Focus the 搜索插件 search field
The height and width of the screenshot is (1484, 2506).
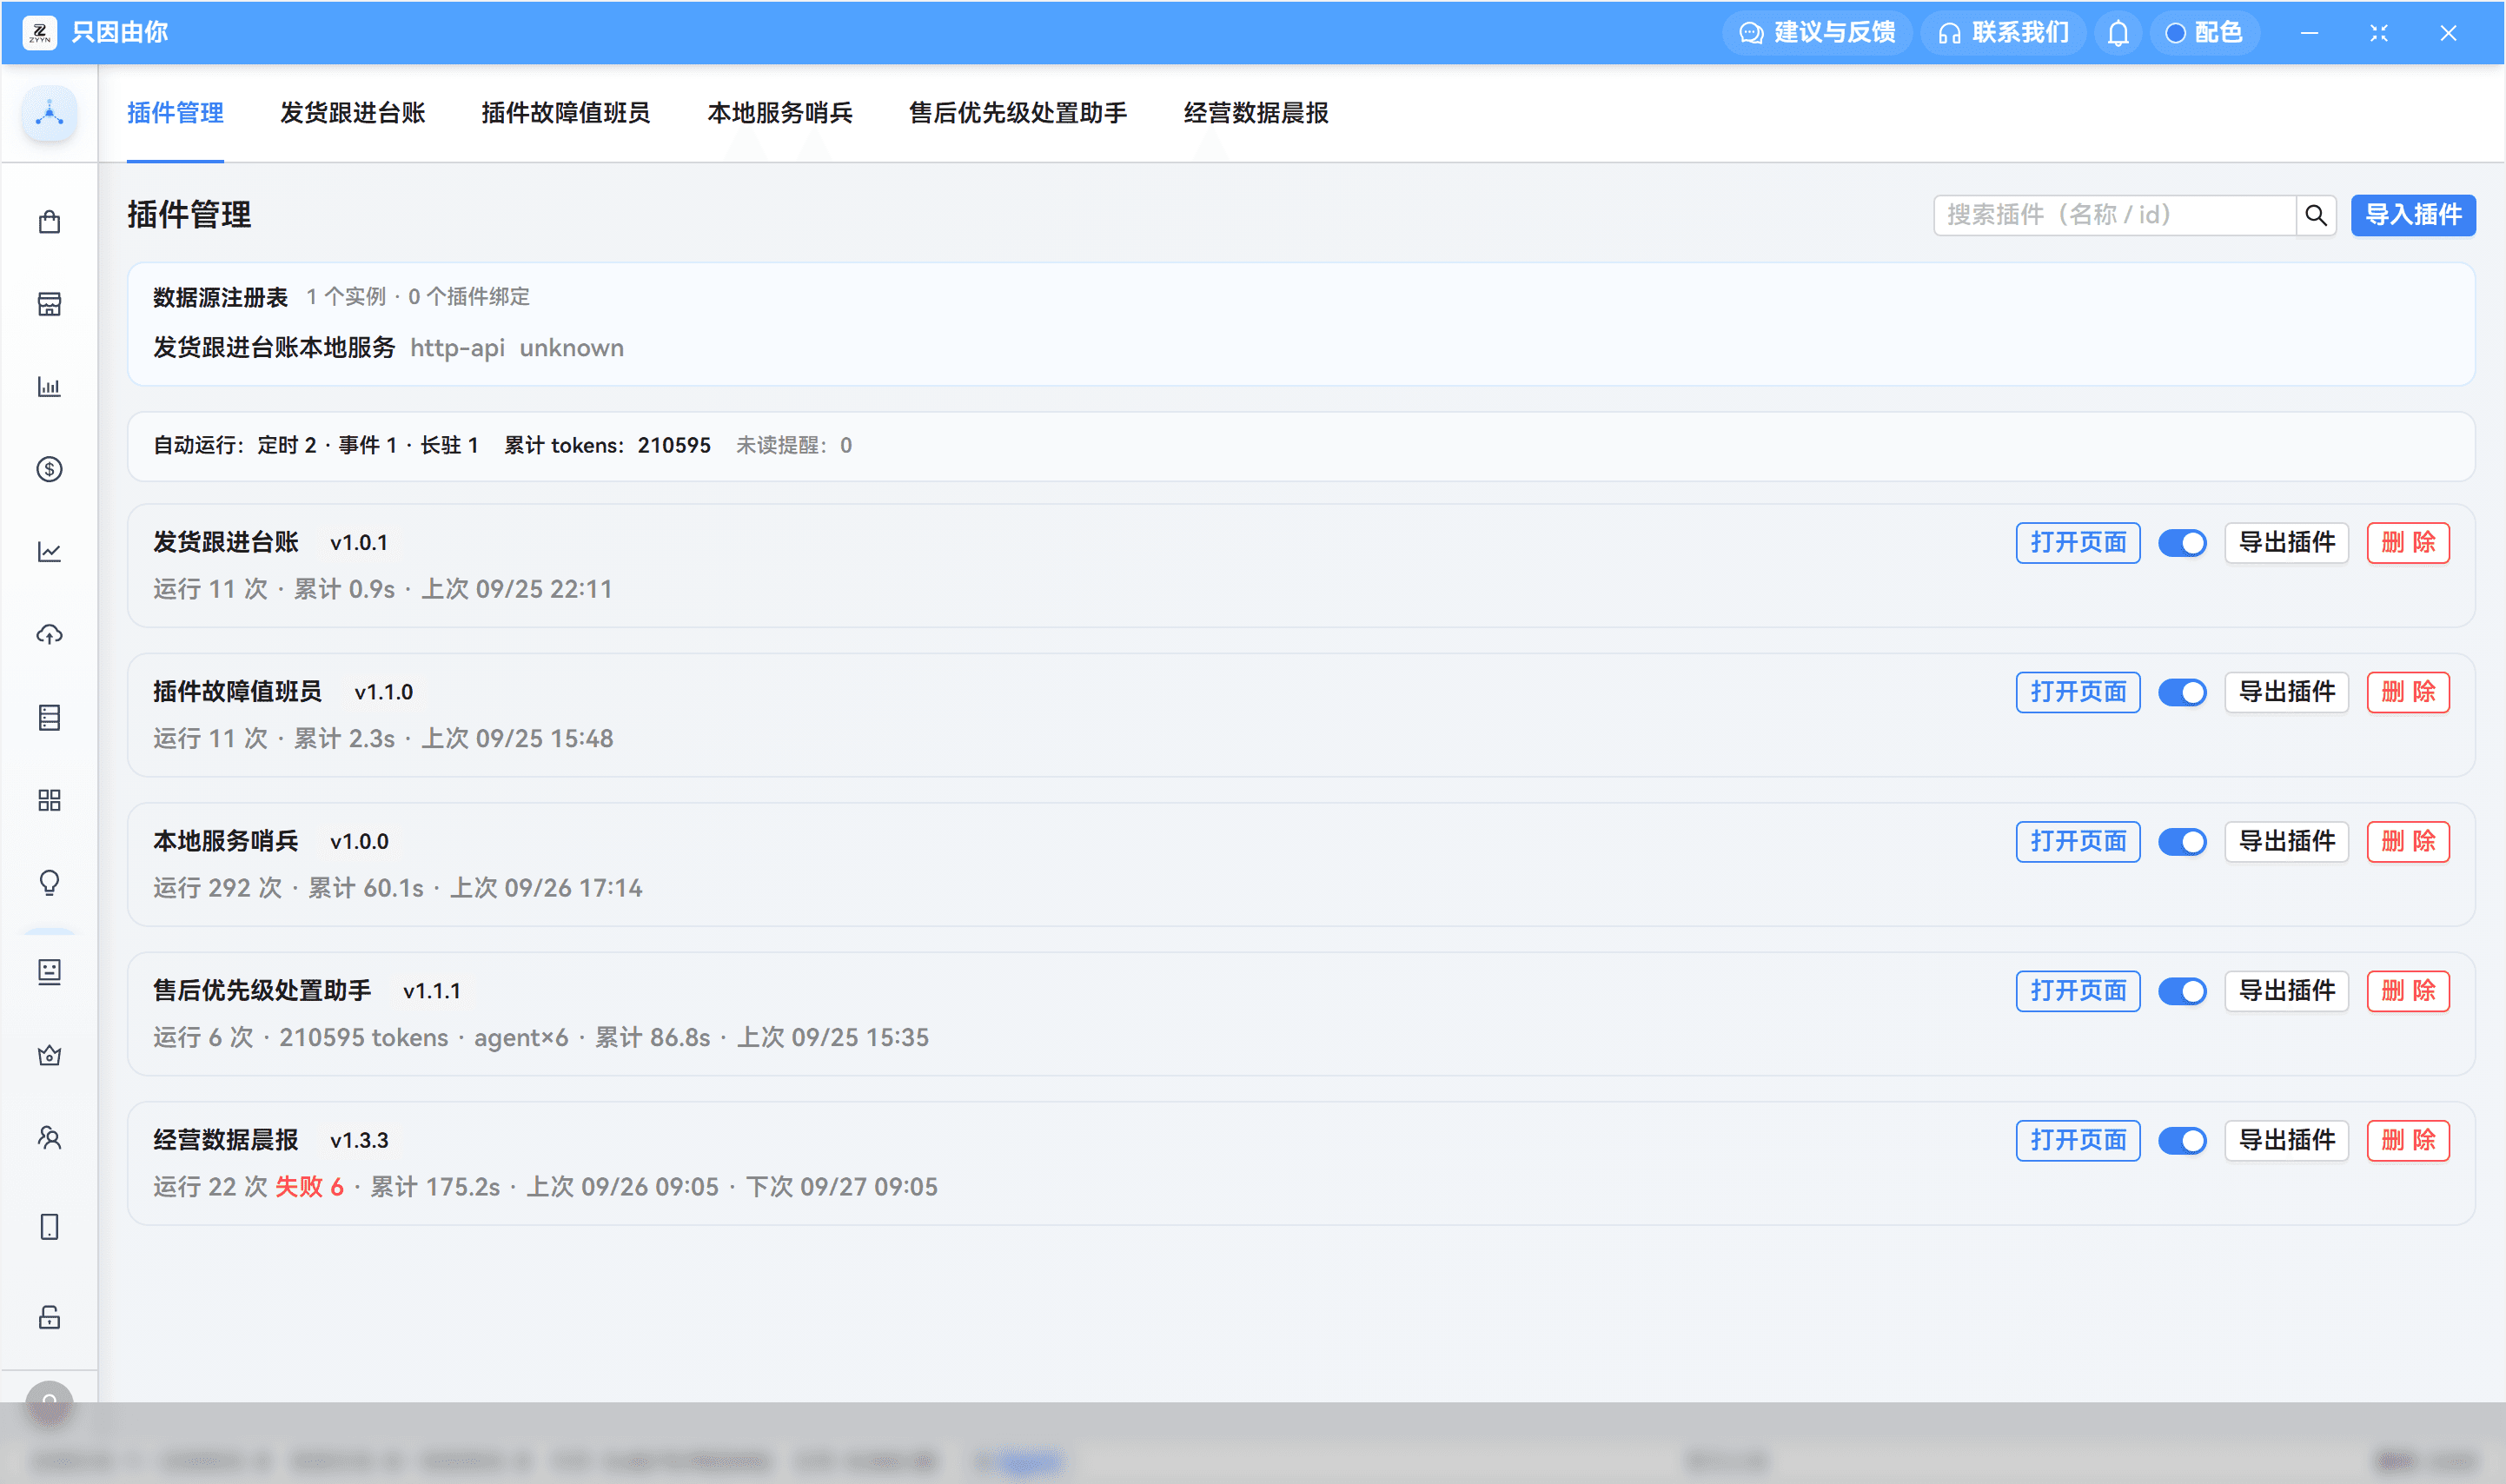tap(2114, 215)
